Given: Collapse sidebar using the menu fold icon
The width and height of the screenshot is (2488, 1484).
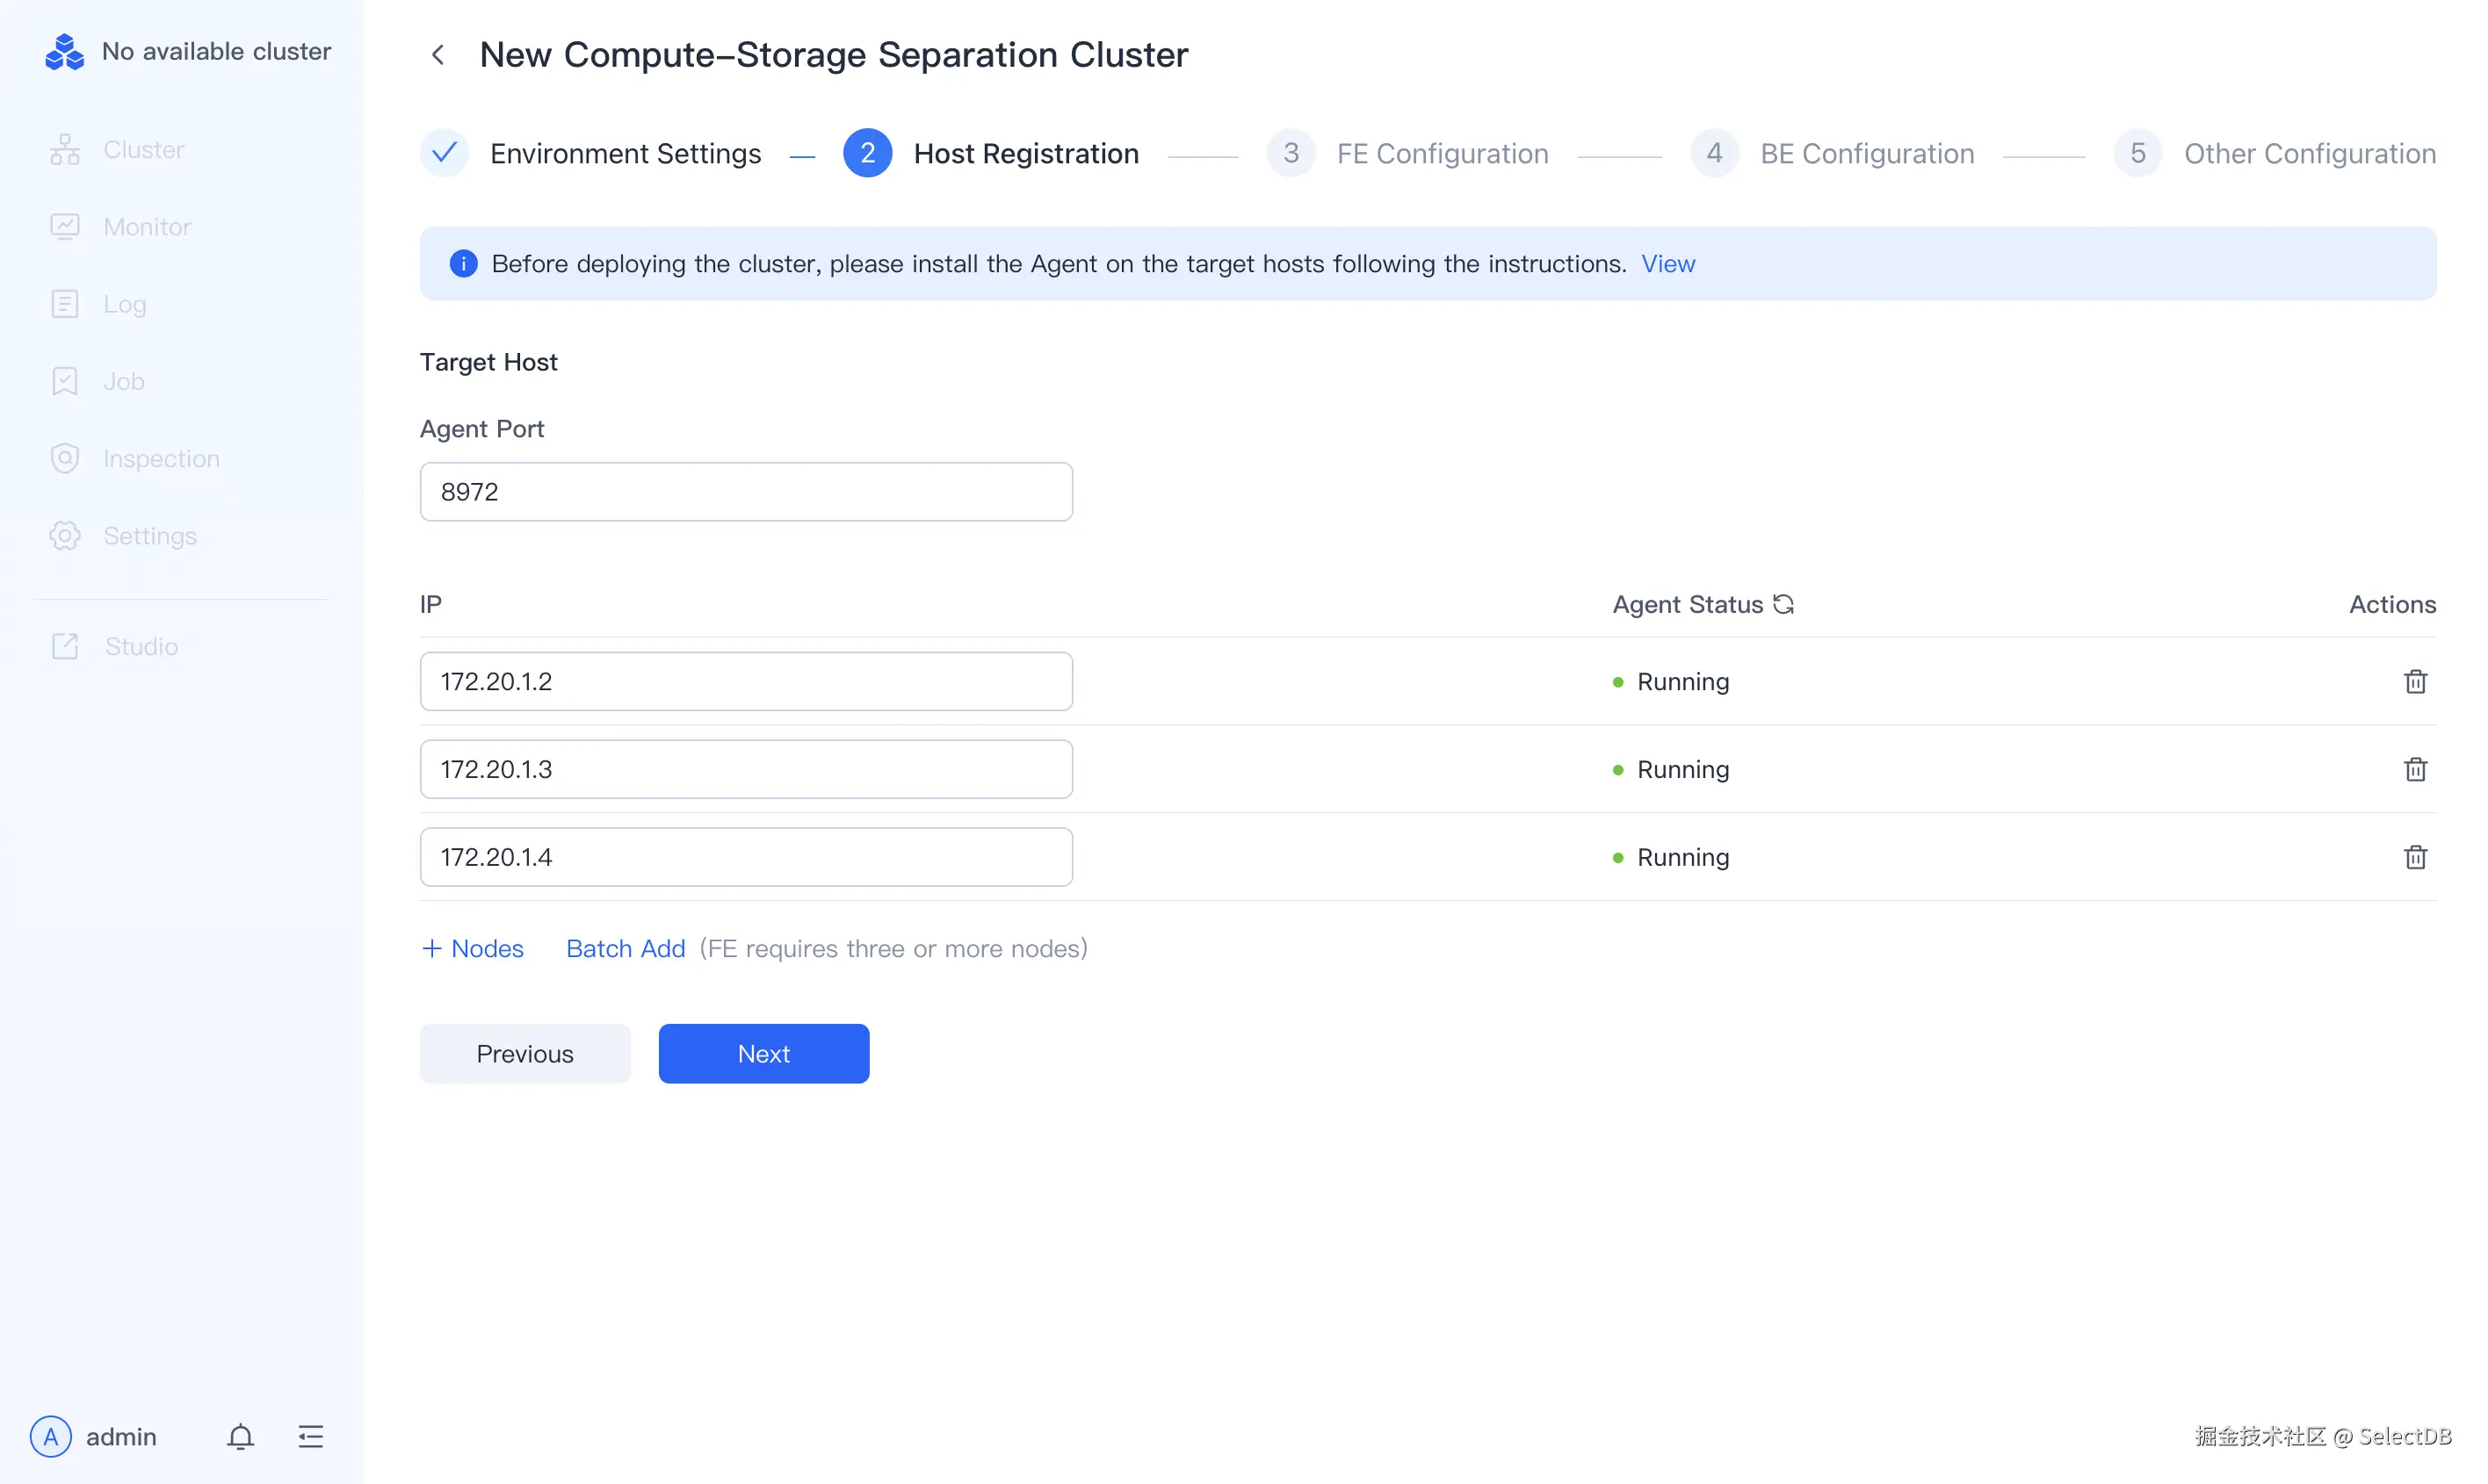Looking at the screenshot, I should pos(311,1436).
